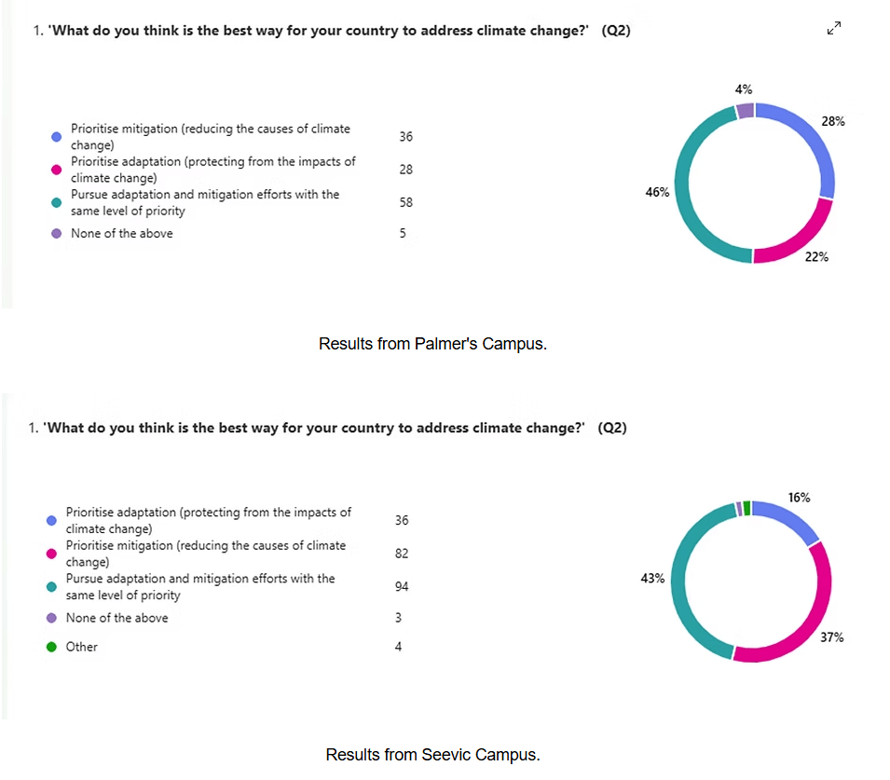
Task: Click teal legend dot beside count 58
Action: click(x=56, y=202)
